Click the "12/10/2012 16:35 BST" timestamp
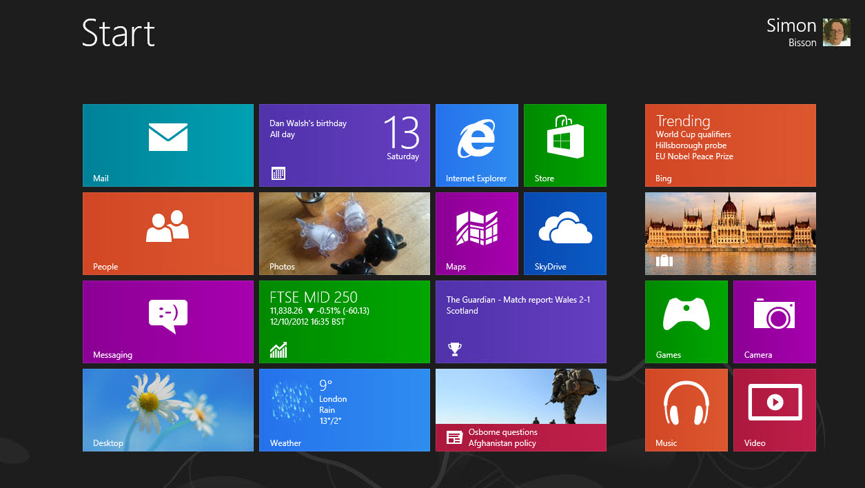This screenshot has width=865, height=488. pos(307,322)
